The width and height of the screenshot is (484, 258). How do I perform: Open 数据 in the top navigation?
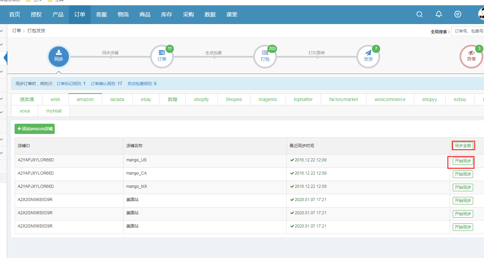tap(210, 15)
